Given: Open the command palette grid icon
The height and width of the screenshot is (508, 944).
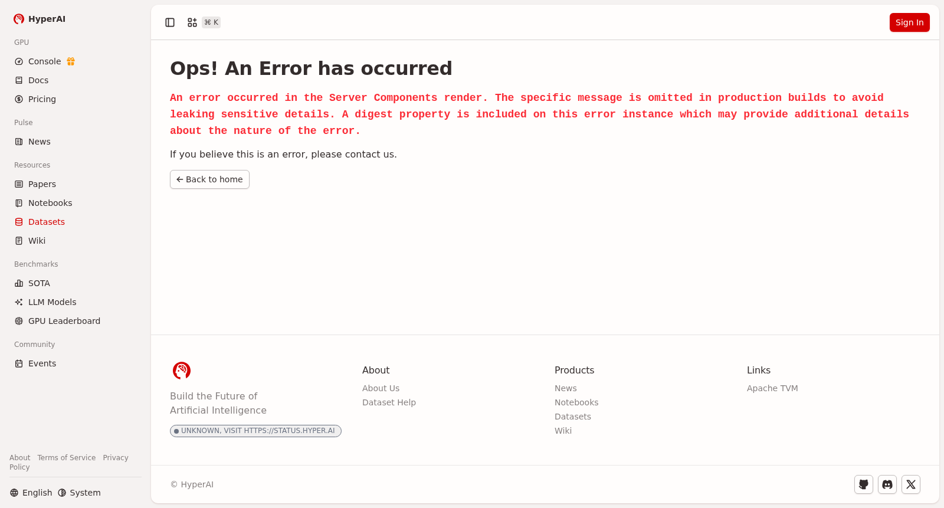Looking at the screenshot, I should click(x=192, y=22).
